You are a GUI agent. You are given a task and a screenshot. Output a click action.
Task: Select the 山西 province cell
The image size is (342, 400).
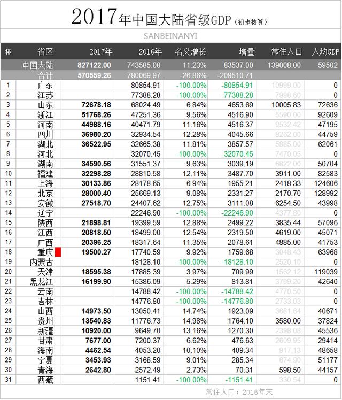tap(45, 311)
